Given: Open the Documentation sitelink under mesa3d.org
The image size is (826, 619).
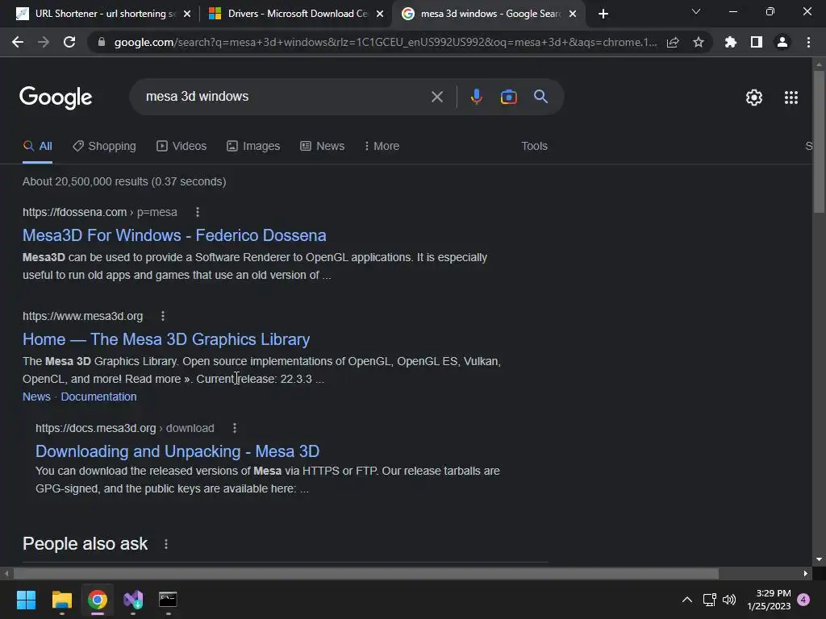Looking at the screenshot, I should click(98, 397).
